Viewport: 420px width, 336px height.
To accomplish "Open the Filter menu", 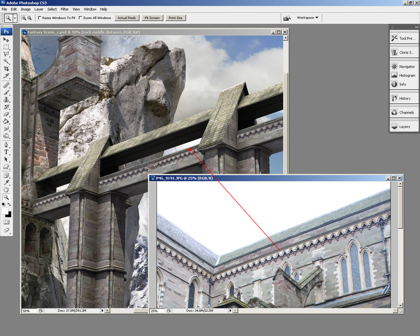I will (64, 9).
